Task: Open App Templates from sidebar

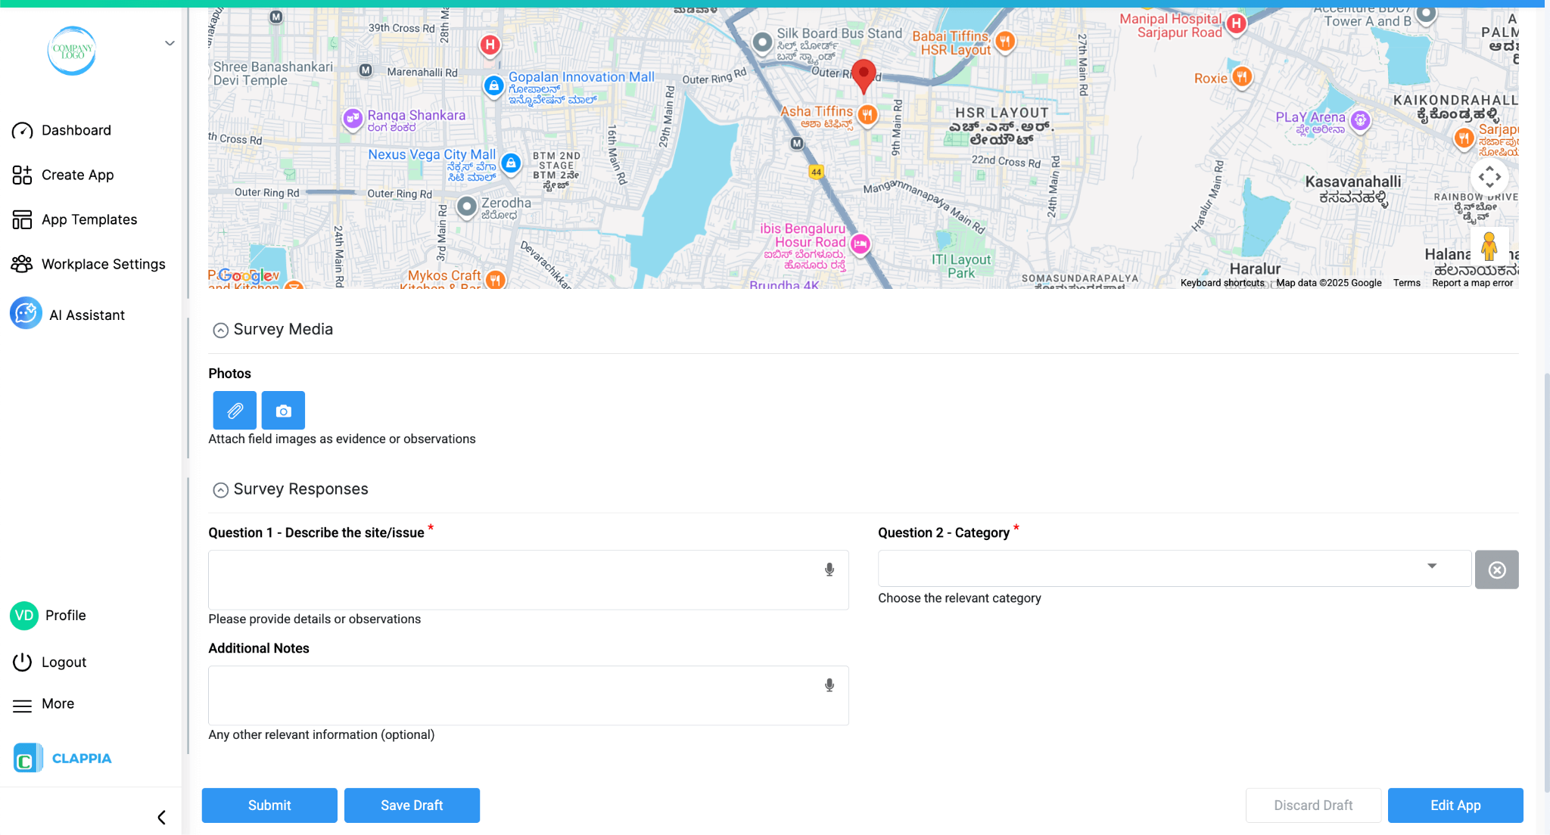Action: tap(89, 219)
